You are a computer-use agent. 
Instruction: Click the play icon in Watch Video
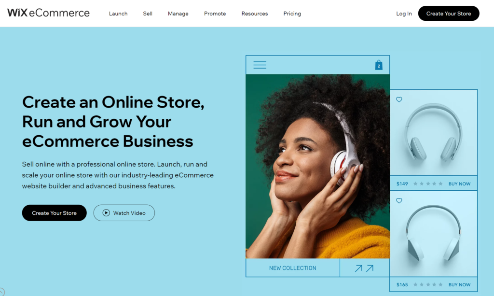click(x=106, y=213)
